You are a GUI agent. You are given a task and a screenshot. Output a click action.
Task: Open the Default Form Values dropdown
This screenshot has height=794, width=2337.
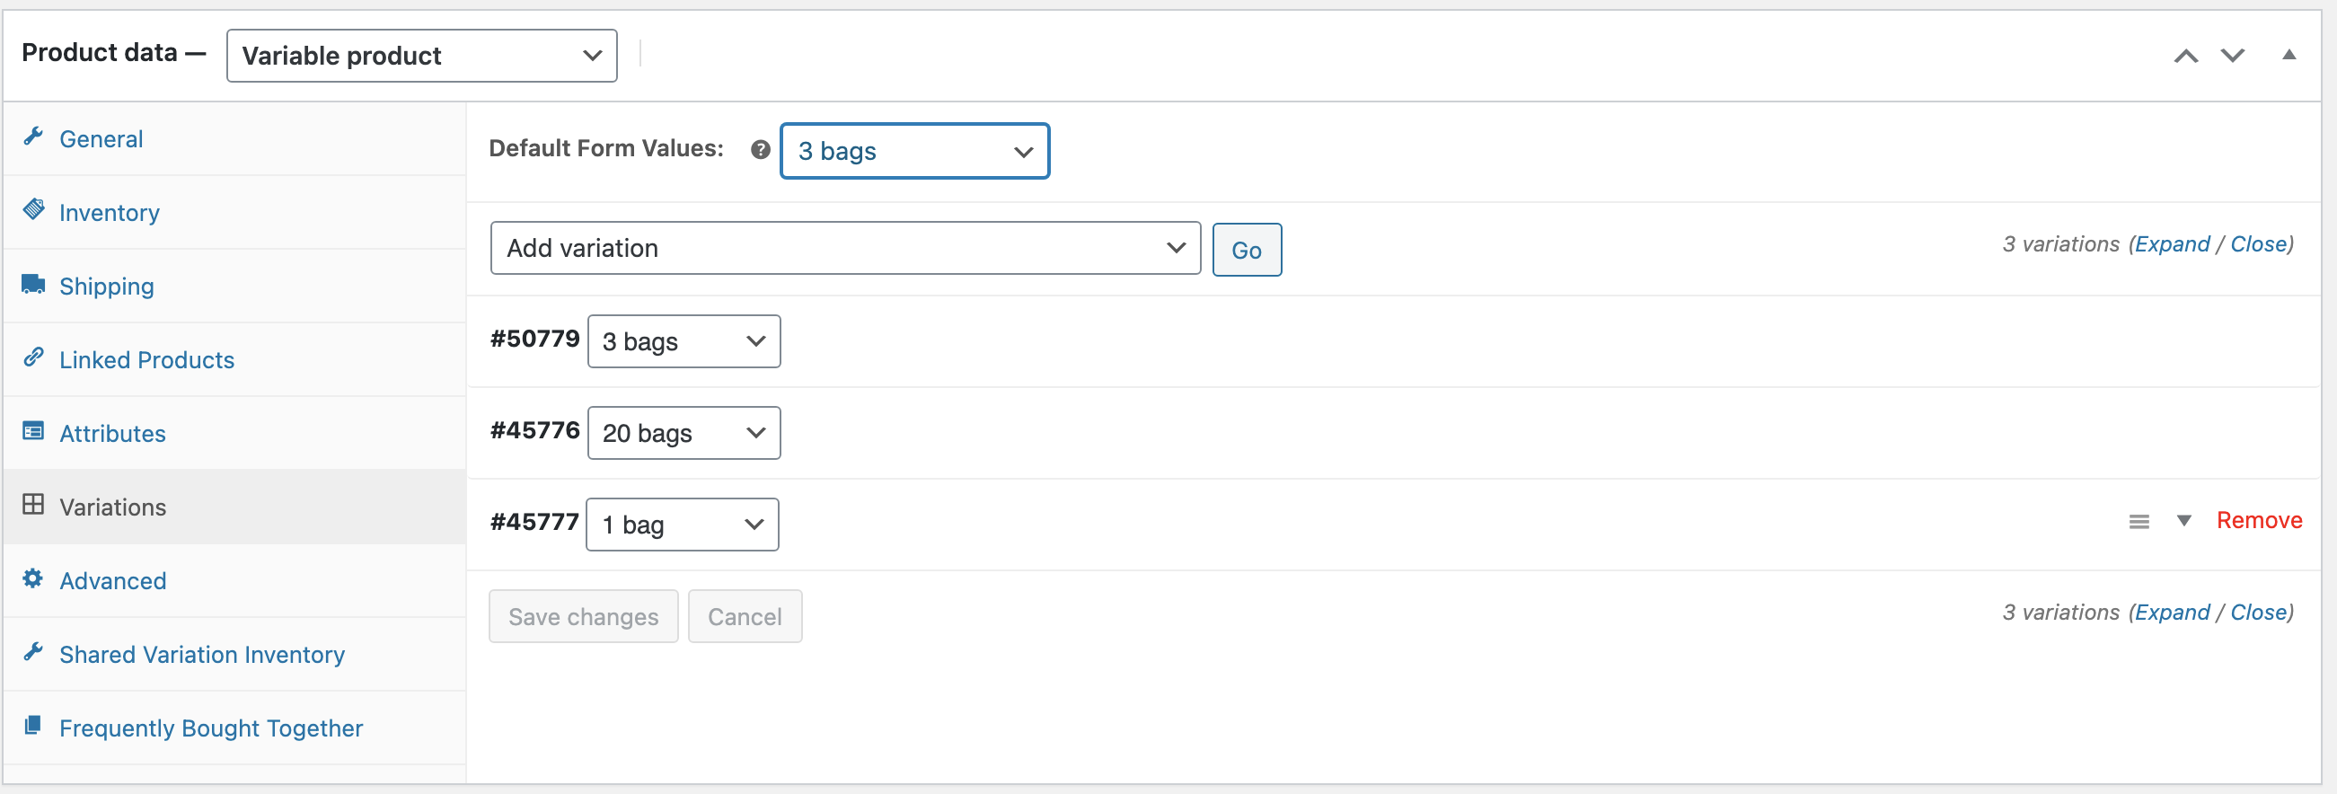pos(913,152)
